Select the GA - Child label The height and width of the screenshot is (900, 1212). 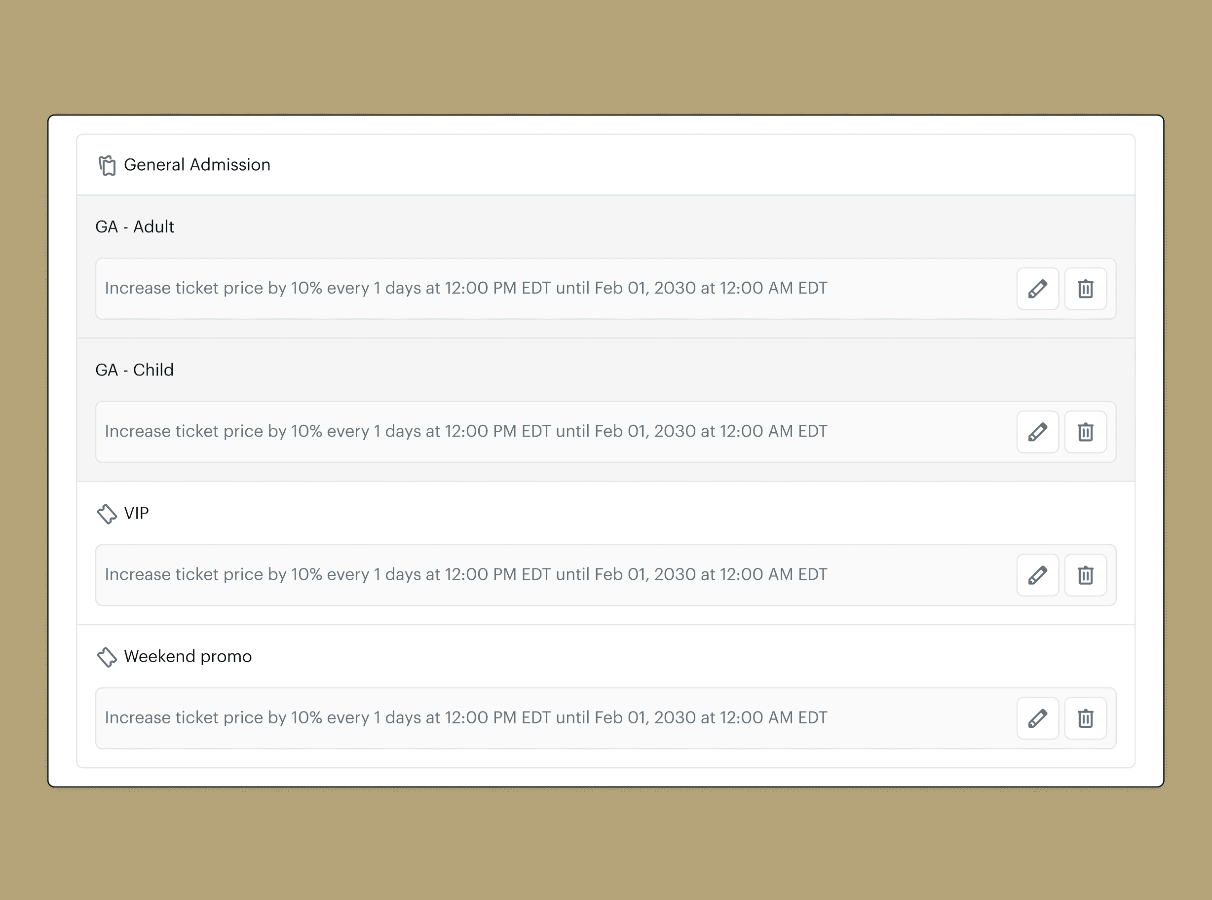tap(134, 370)
